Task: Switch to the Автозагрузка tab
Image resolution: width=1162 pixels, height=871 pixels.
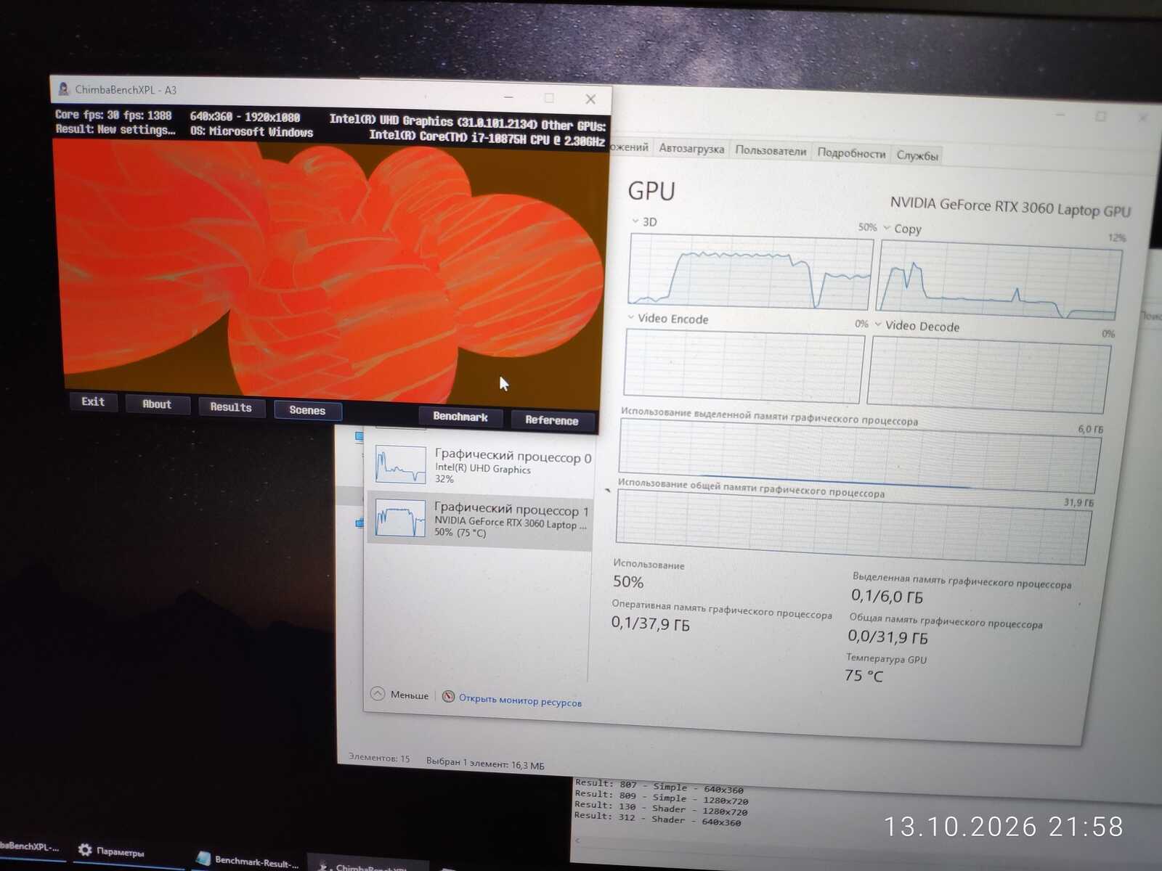Action: [x=691, y=149]
